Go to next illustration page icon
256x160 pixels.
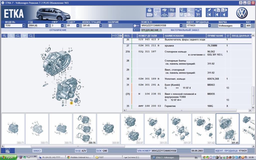[x=224, y=10]
